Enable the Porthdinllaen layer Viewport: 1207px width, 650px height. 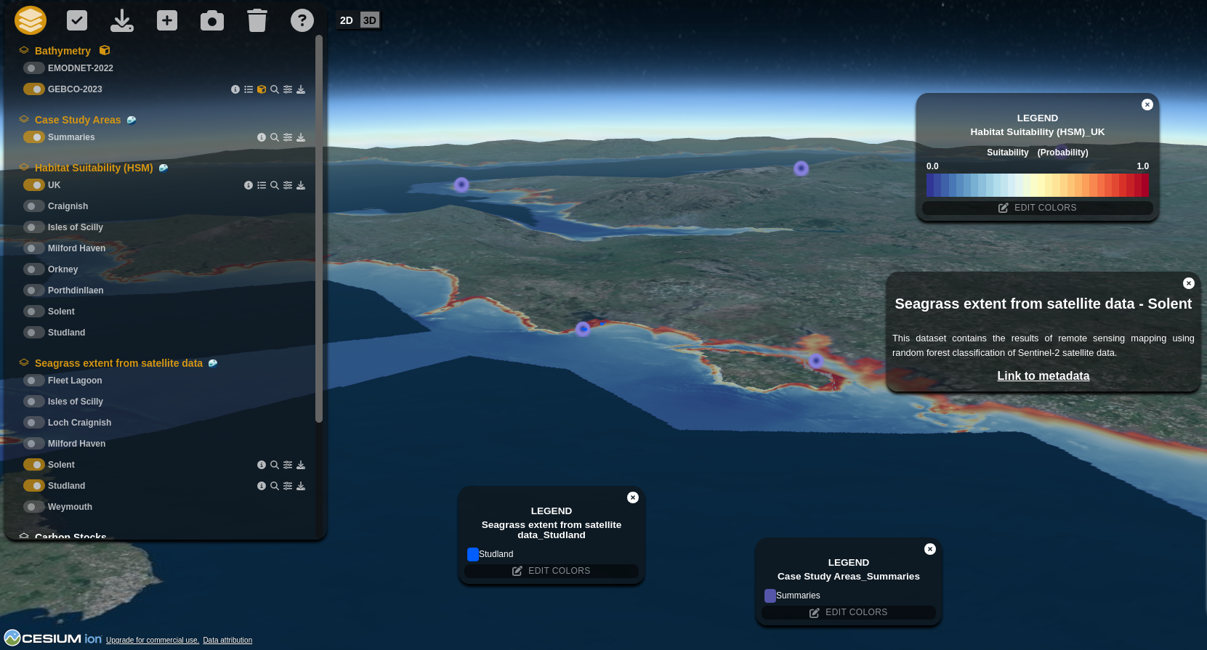pos(33,291)
